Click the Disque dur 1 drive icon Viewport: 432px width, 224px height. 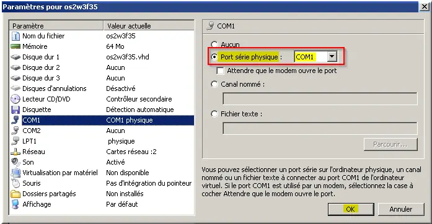tap(15, 57)
